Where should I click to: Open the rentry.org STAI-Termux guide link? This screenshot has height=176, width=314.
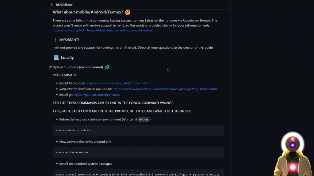[102, 30]
